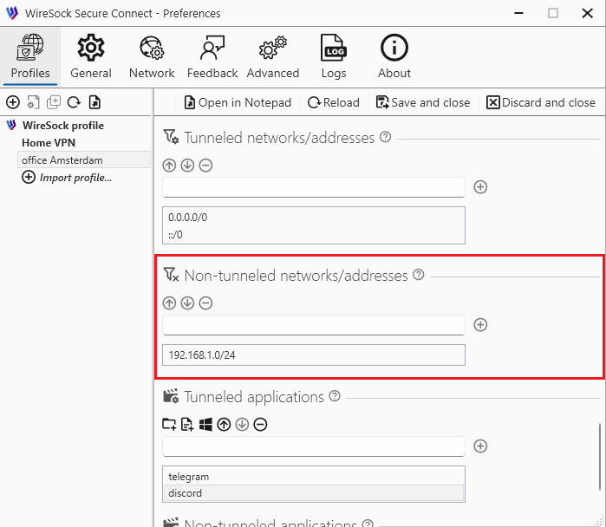The height and width of the screenshot is (527, 606).
Task: Go to the Feedback tab
Action: [x=212, y=56]
